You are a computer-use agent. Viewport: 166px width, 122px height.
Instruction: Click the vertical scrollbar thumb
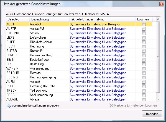pos(158,57)
